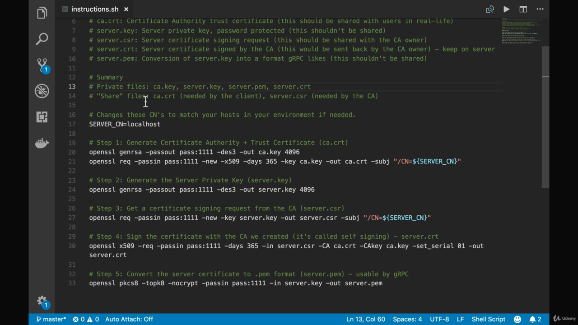Click the master branch indicator

pos(51,319)
